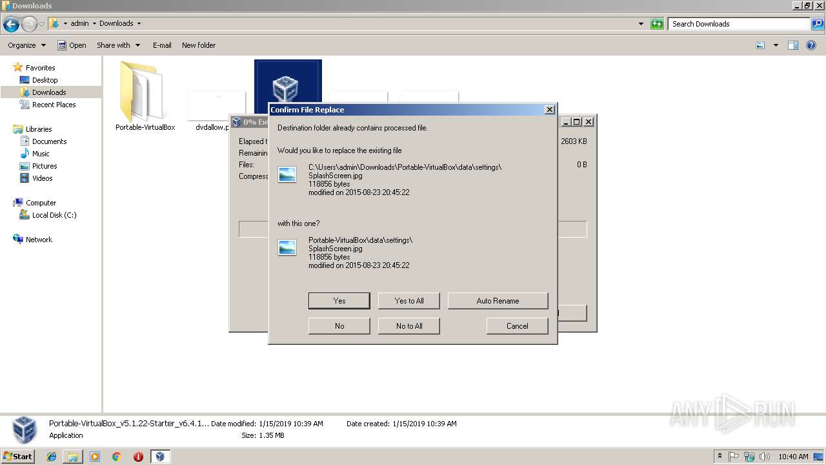
Task: Click the Auto Rename button
Action: 498,301
